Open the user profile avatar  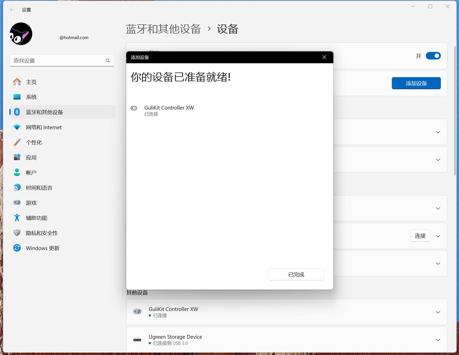coord(21,34)
